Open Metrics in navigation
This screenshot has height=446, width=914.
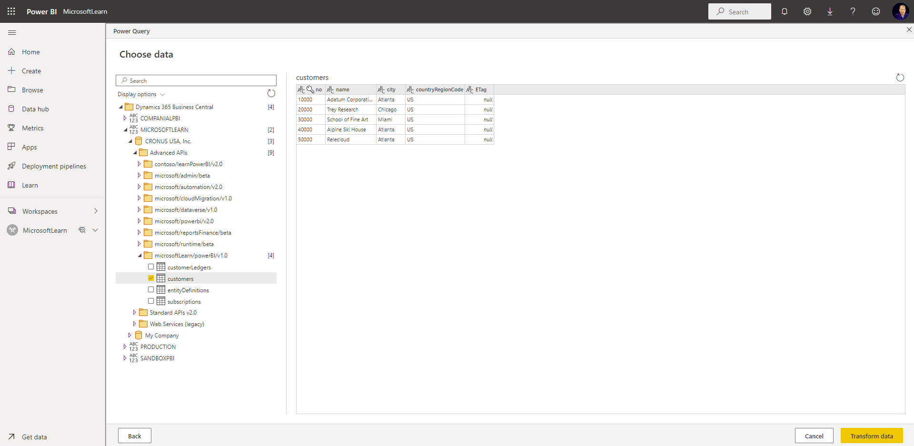52,128
